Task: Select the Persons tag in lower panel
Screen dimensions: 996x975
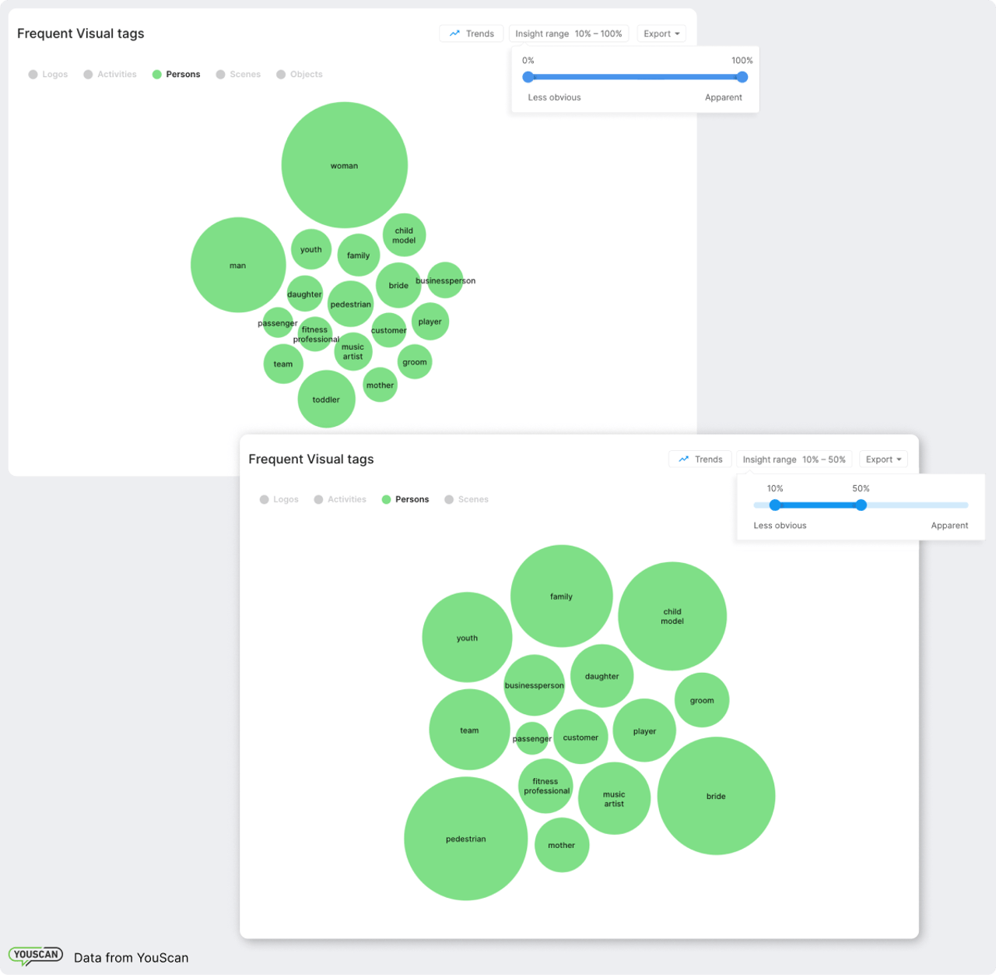Action: click(x=405, y=500)
